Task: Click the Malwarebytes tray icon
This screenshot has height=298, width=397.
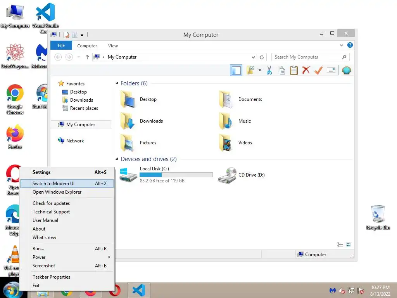Action: tap(332, 291)
